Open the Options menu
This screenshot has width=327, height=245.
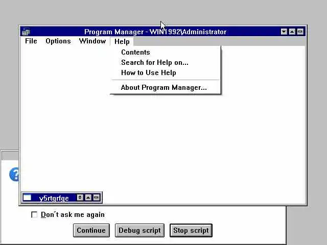[58, 41]
